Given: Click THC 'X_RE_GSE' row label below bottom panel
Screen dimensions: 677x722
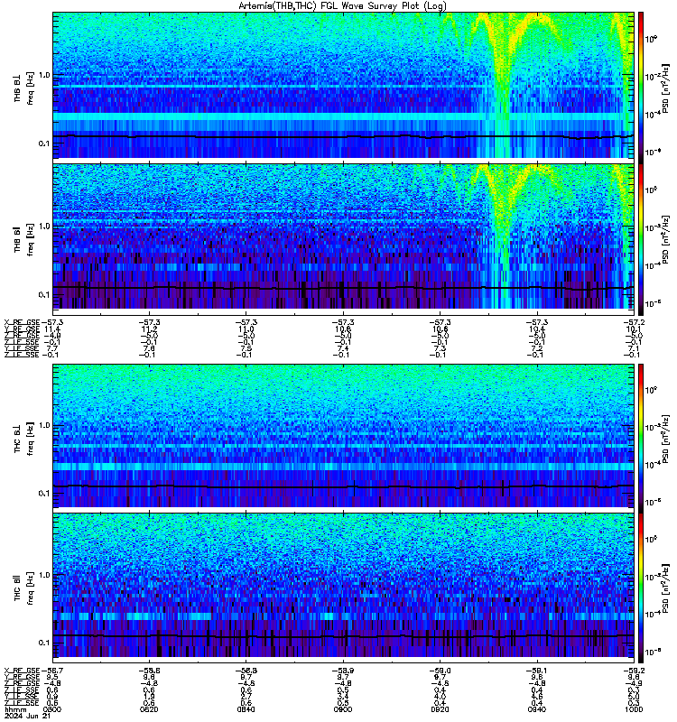Looking at the screenshot, I should [x=22, y=671].
